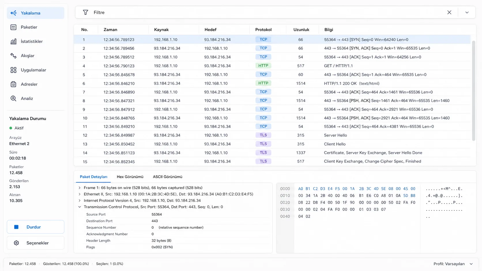Select packet 4 GET / HTTP/1.1
The image size is (482, 271).
point(272,66)
